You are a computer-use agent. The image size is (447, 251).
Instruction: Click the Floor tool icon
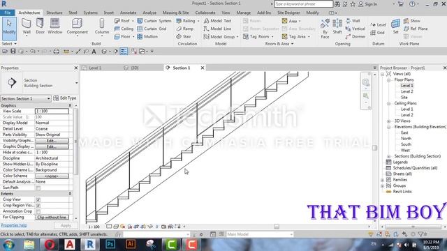[117, 37]
